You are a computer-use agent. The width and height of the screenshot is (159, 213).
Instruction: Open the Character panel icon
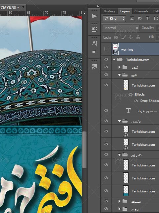click(x=94, y=44)
